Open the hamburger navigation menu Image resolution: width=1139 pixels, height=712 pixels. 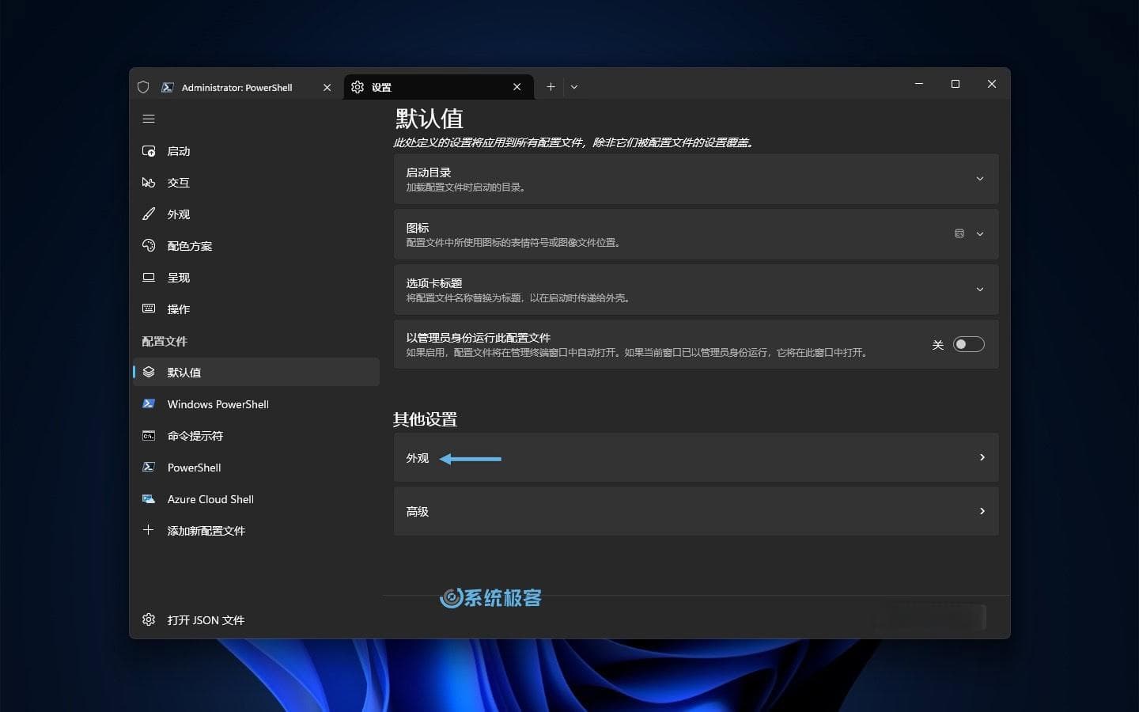(x=149, y=119)
